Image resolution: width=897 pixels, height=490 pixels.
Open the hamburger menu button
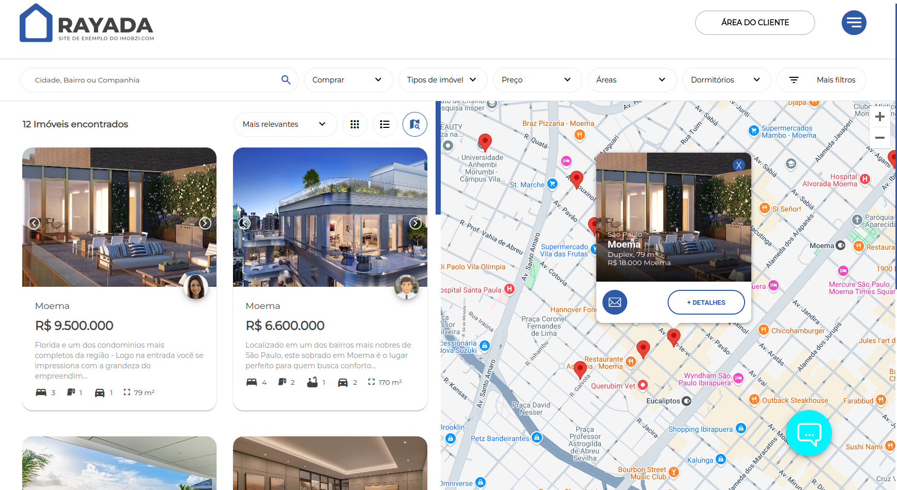click(x=854, y=23)
